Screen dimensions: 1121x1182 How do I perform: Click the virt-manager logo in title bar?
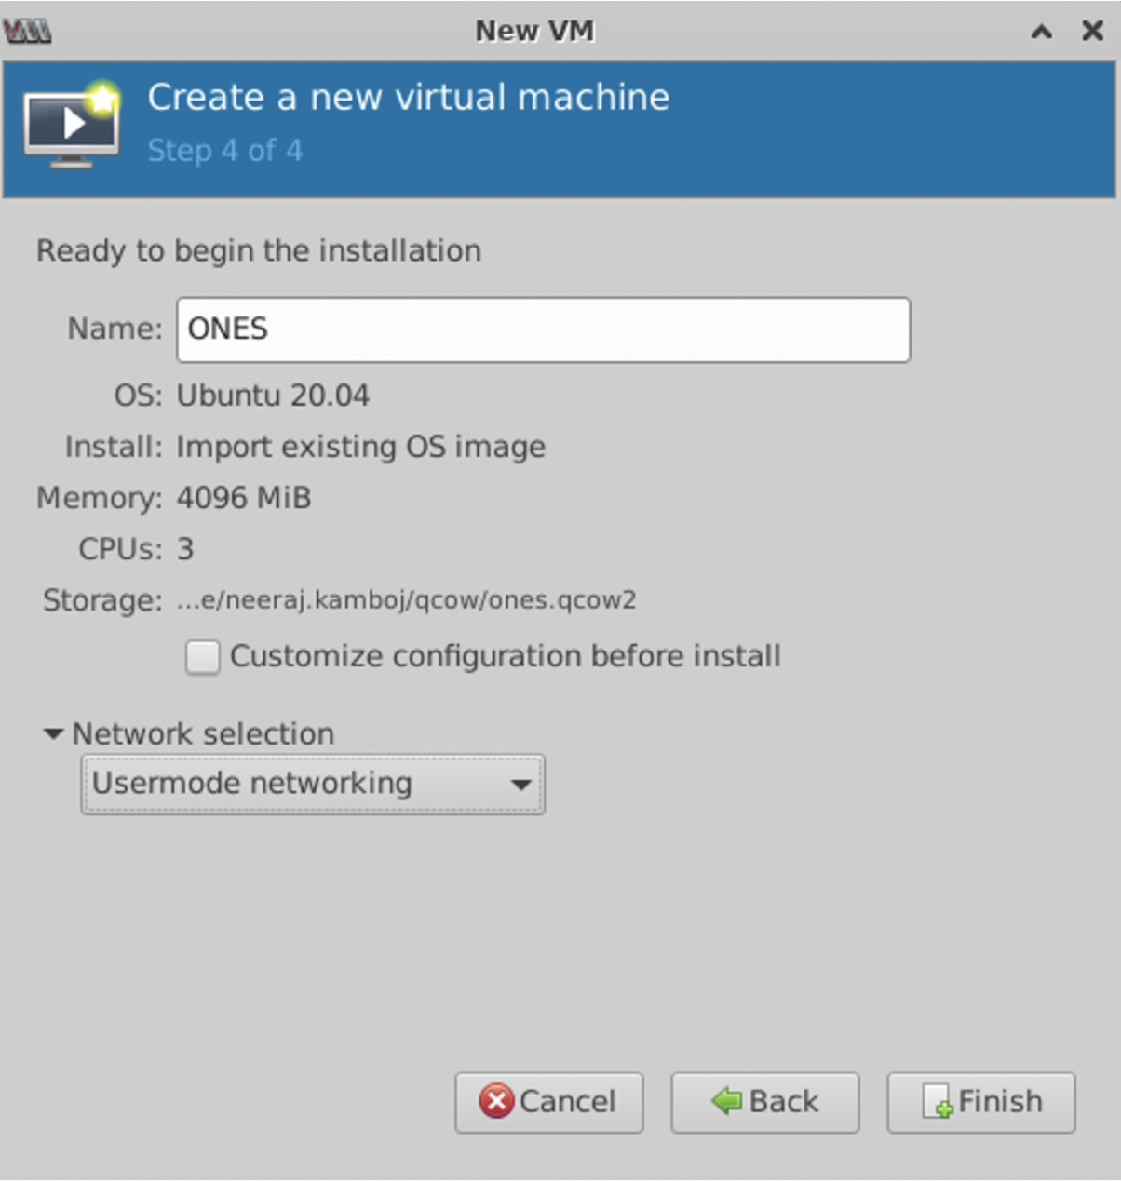pyautogui.click(x=27, y=32)
